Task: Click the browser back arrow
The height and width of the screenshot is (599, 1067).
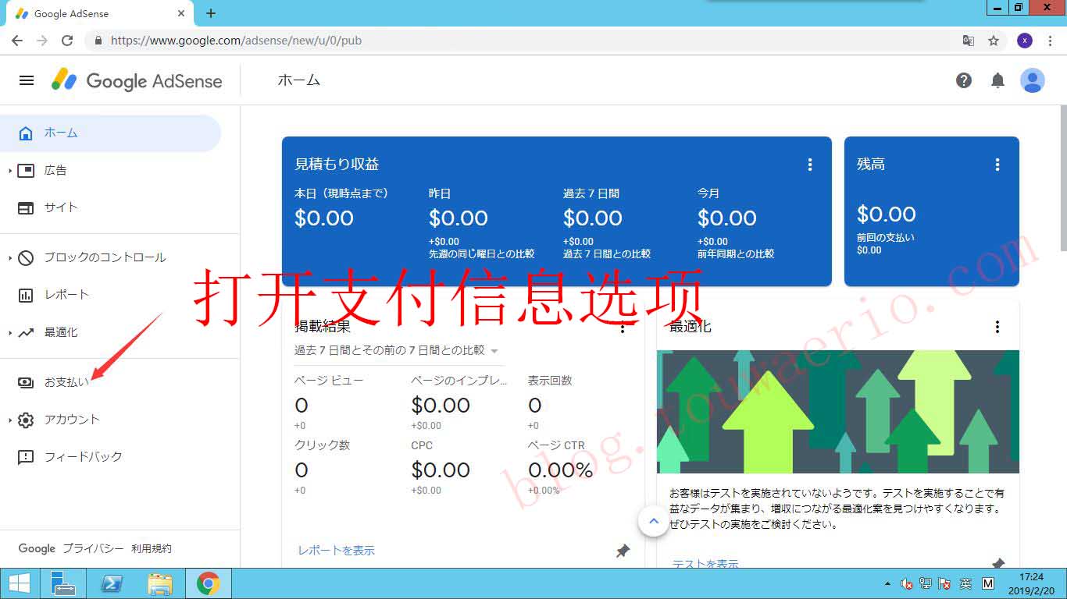Action: (17, 41)
